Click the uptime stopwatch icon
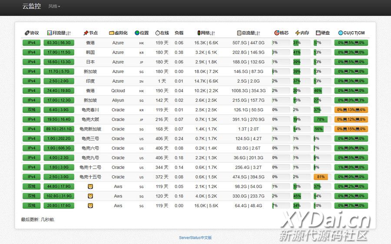This screenshot has height=244, width=391. 157,33
